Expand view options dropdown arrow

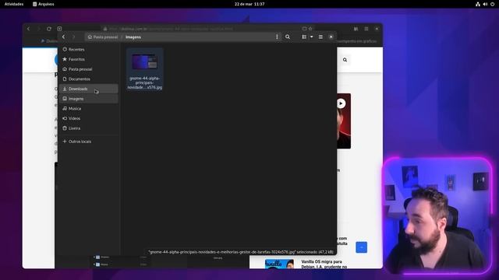click(x=312, y=37)
